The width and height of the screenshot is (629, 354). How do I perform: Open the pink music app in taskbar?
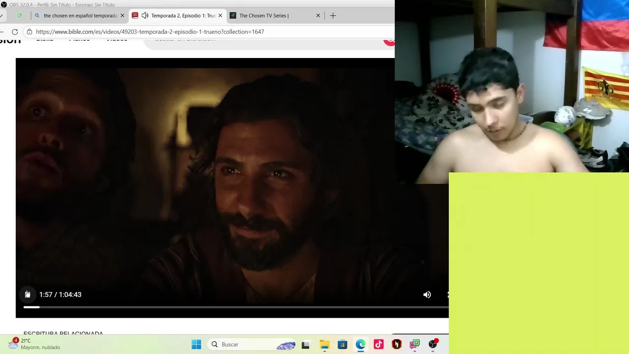pos(378,344)
